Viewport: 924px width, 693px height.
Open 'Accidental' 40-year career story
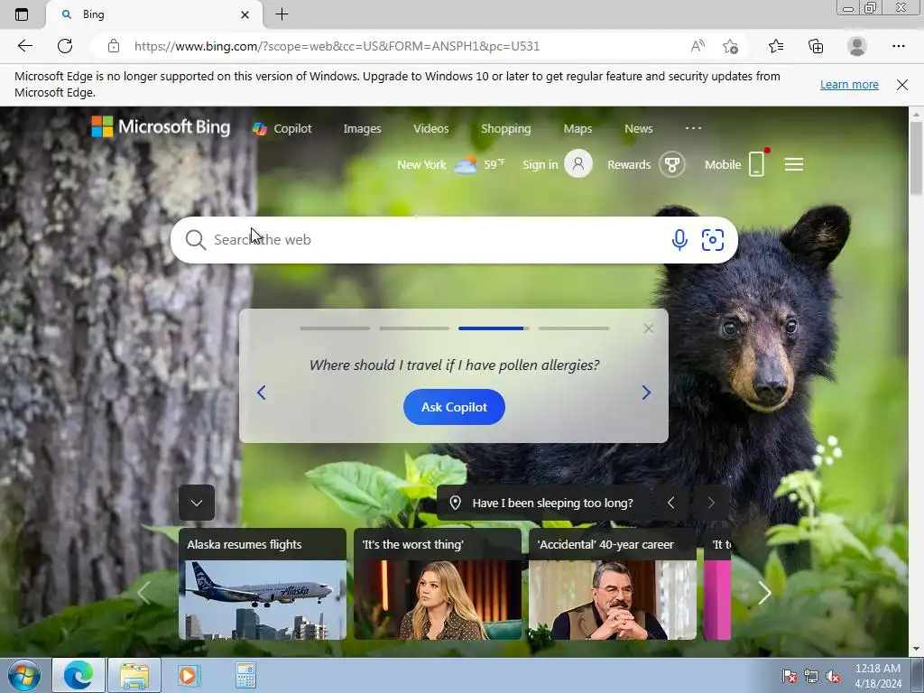[x=613, y=584]
